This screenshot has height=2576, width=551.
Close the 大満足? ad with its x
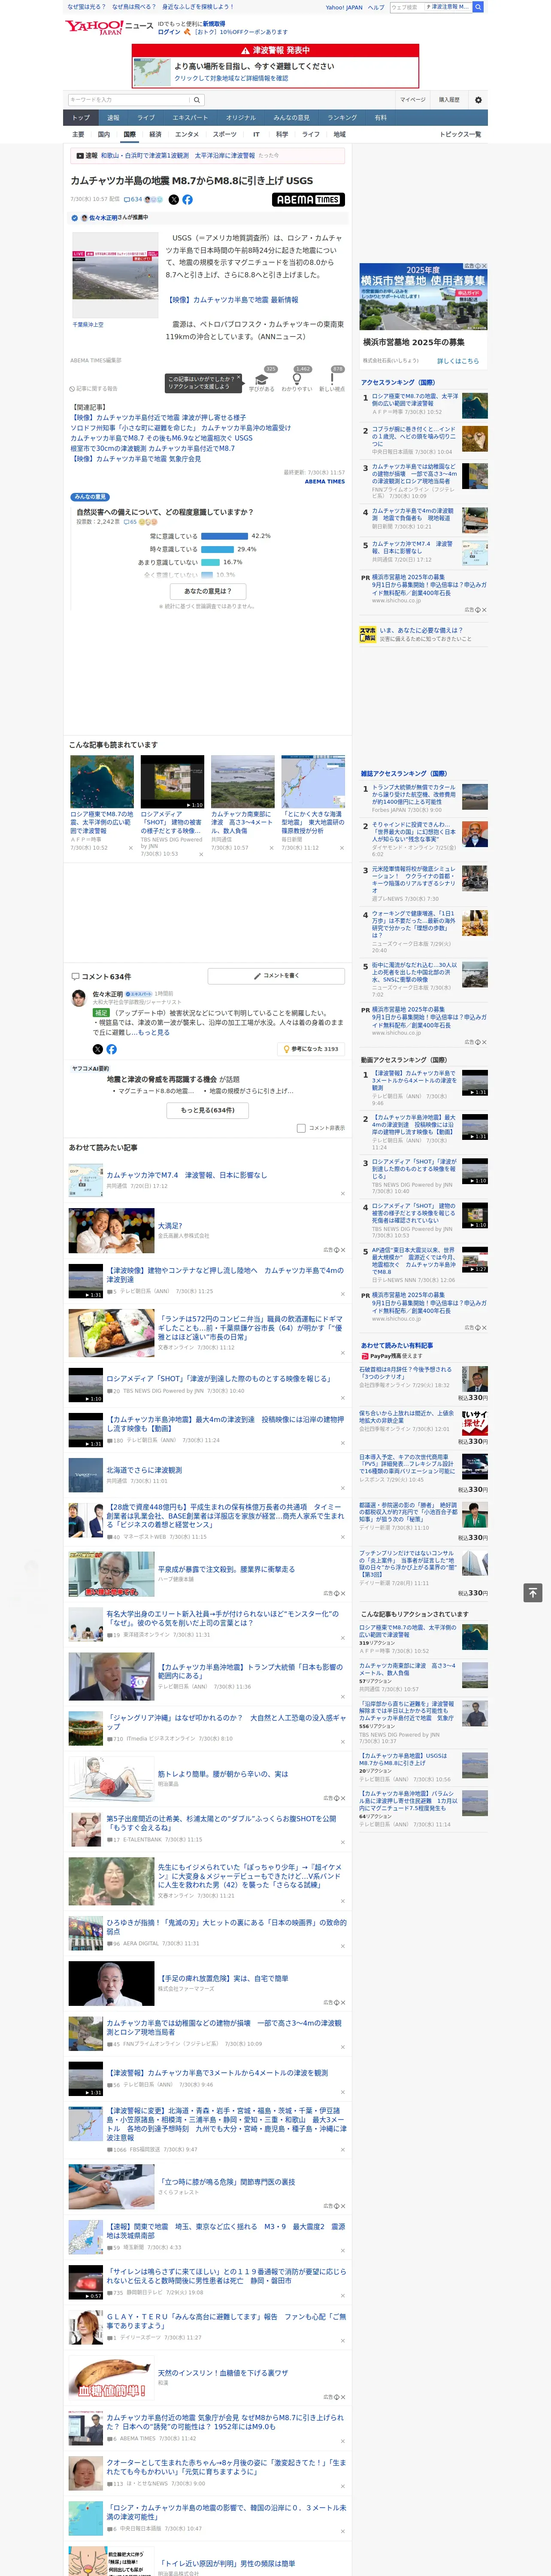pos(343,1249)
